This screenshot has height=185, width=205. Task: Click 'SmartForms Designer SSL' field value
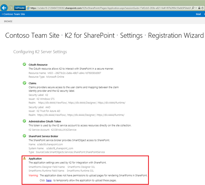tap(81, 167)
